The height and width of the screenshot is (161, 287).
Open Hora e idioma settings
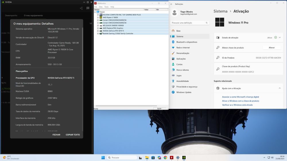190,70
